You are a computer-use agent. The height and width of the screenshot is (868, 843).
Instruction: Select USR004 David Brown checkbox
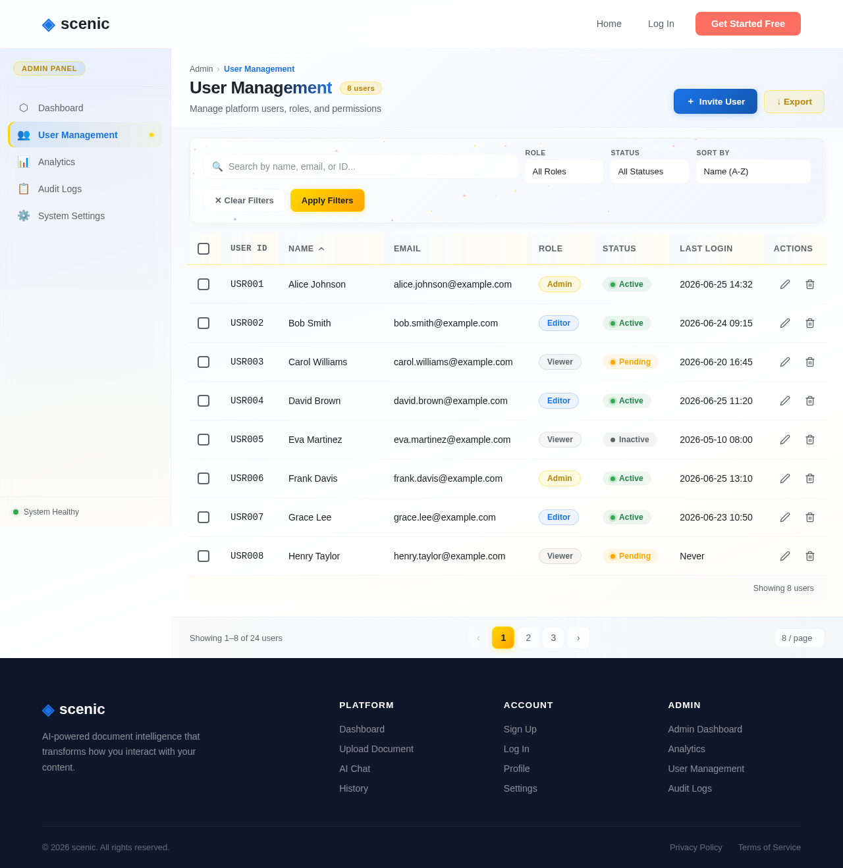tap(204, 401)
